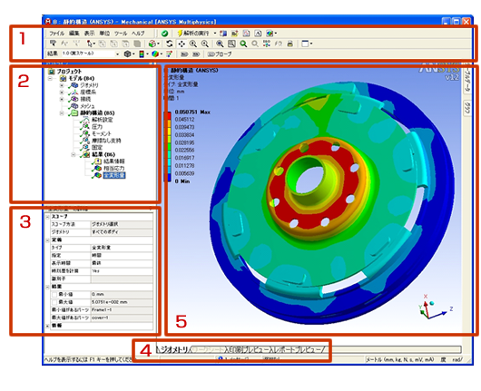
Task: Click the vector display icon in result toolbar
Action: click(x=169, y=54)
